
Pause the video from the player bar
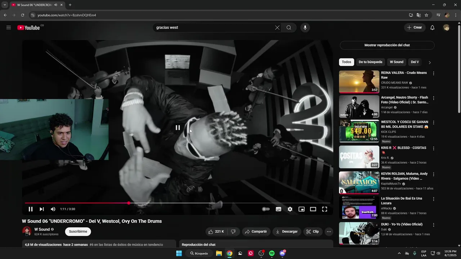pos(31,209)
